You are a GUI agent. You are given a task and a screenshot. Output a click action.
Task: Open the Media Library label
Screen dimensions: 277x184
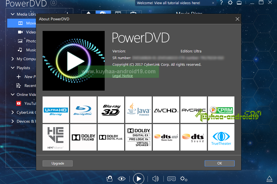click(x=26, y=14)
